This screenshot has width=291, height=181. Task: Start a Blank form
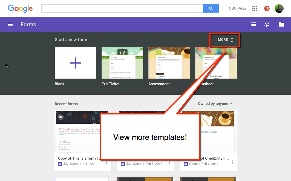[76, 63]
